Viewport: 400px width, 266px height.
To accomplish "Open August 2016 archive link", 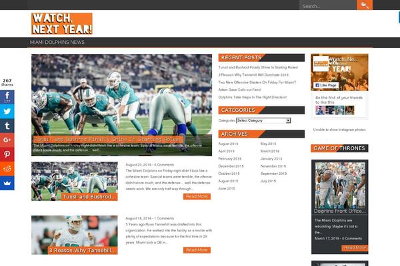I will pos(228,144).
